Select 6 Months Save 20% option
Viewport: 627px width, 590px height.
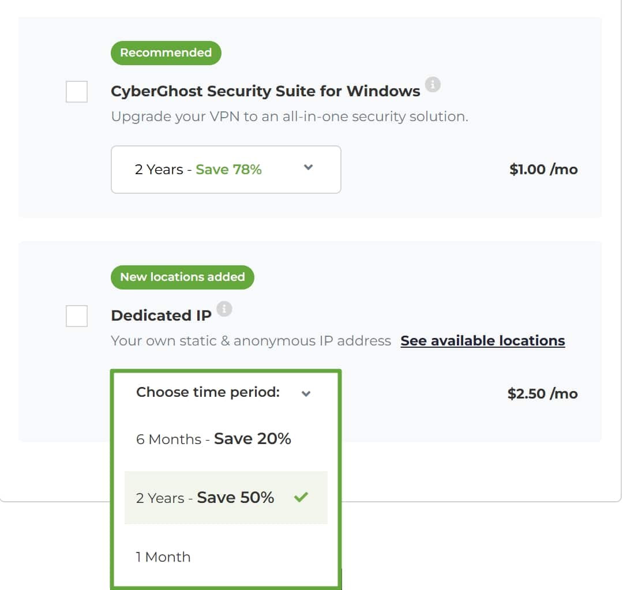tap(226, 439)
